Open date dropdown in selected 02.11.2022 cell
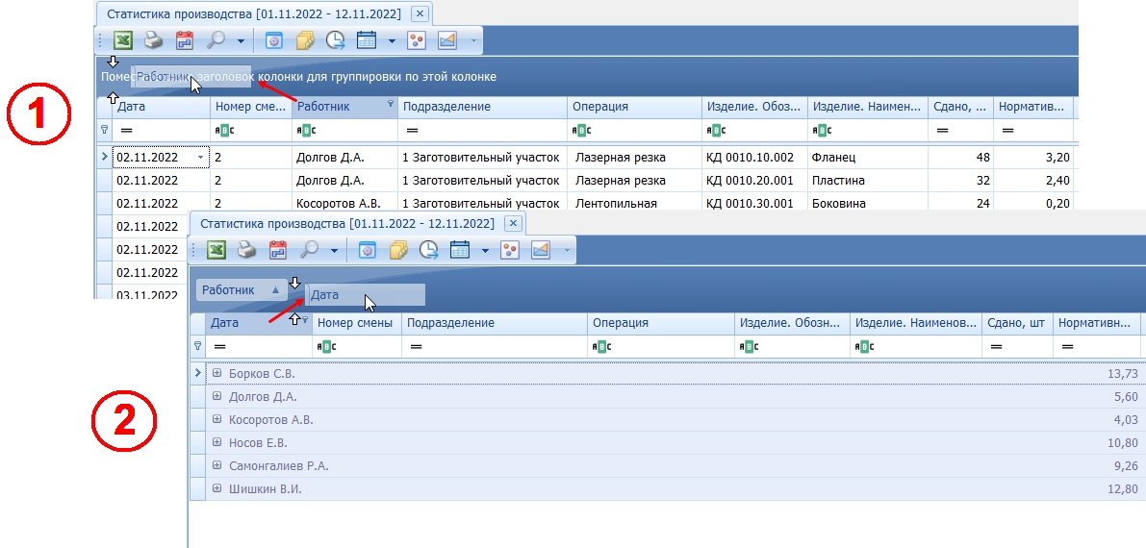1146x548 pixels. 201,157
